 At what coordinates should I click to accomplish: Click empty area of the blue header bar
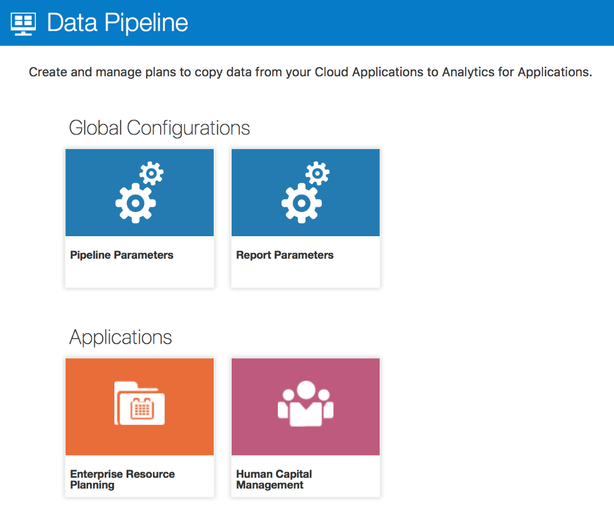(404, 23)
